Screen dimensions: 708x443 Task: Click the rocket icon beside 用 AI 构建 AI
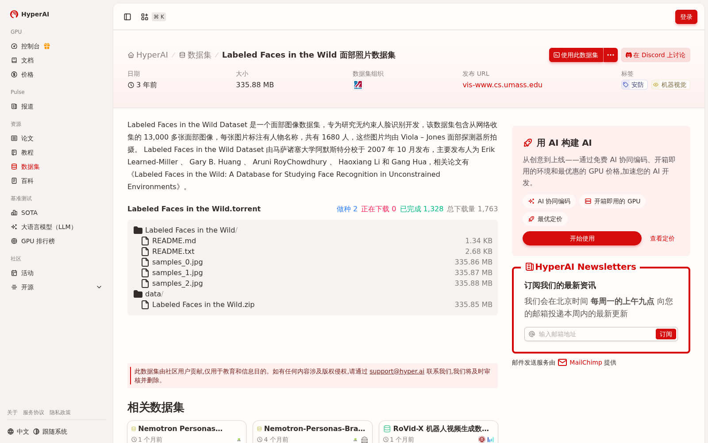pos(528,143)
